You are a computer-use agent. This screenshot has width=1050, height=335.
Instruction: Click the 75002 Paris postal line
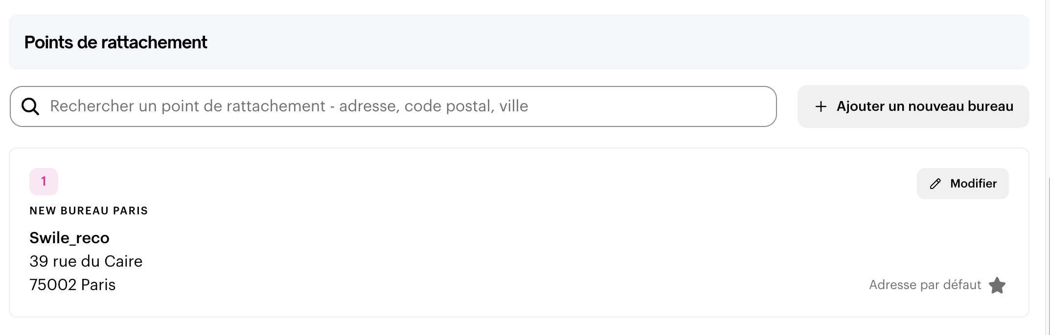tap(72, 285)
